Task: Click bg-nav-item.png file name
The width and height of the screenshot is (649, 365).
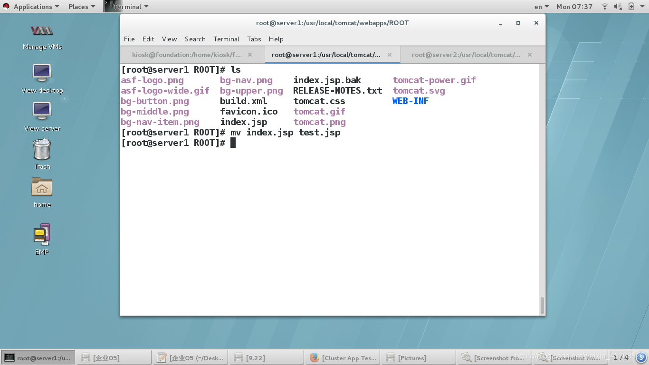Action: point(160,122)
